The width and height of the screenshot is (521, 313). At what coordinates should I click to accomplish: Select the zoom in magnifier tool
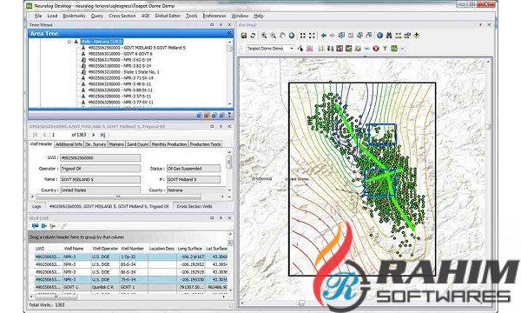(264, 36)
